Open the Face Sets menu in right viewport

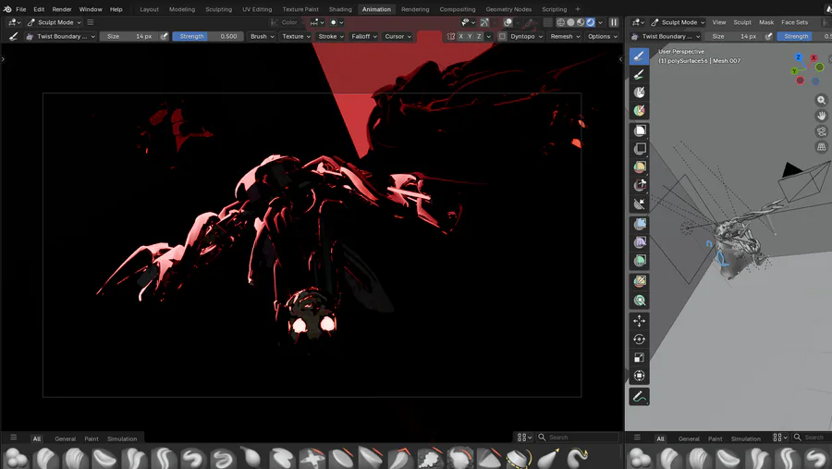(x=794, y=22)
